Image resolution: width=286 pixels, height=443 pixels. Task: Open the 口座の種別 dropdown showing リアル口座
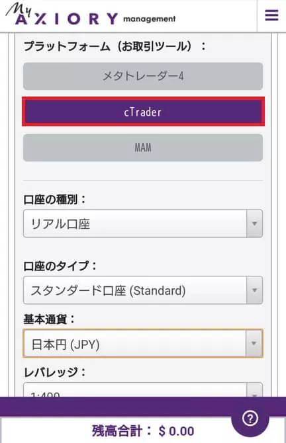coord(143,223)
